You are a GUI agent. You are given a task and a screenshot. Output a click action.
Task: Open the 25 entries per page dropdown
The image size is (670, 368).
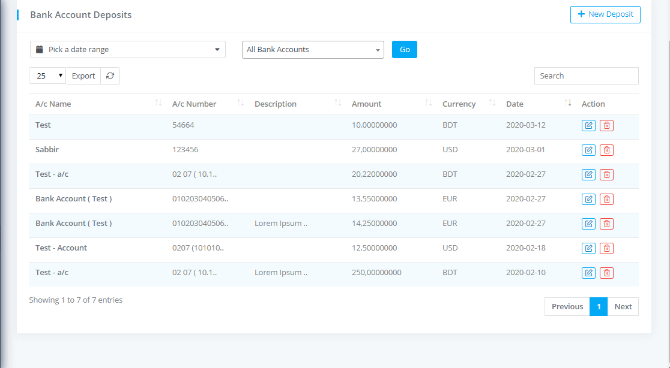(47, 76)
